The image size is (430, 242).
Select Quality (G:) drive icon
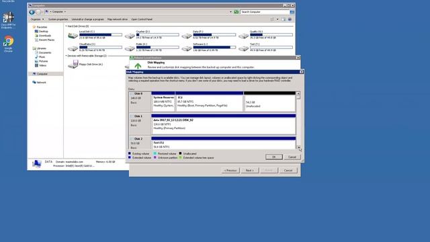tap(243, 36)
